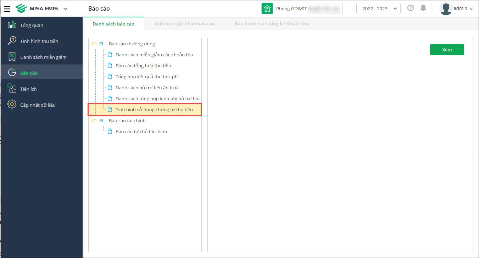The width and height of the screenshot is (479, 258).
Task: Switch to Ban hành mã thống kê khoản thu tab
Action: [x=272, y=24]
